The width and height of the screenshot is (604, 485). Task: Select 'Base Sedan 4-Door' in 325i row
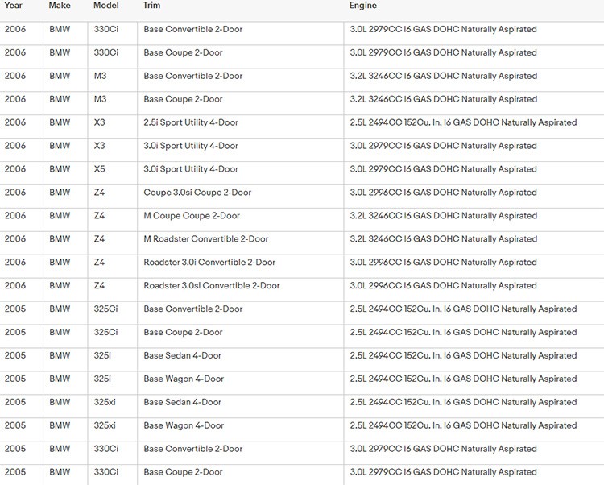click(x=182, y=355)
